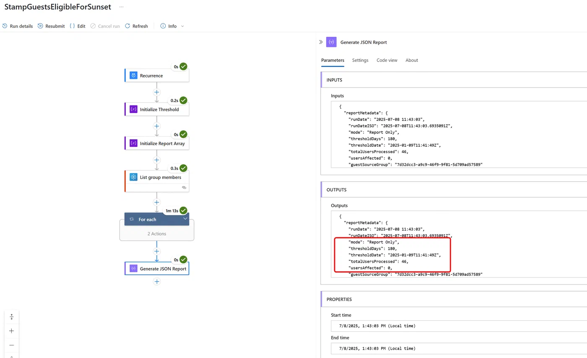Select the '2 Actions' box under For each

pos(157,234)
